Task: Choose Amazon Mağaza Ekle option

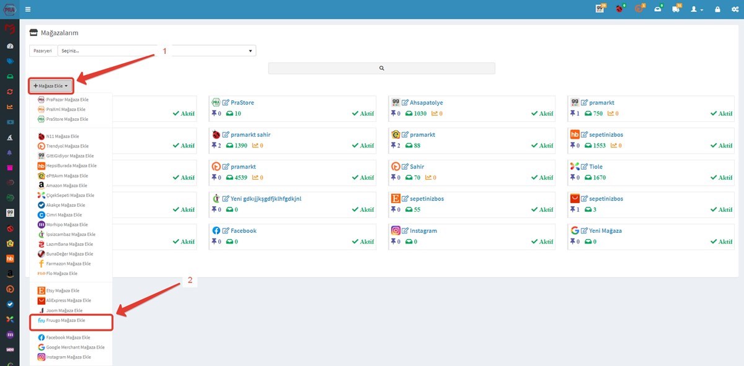Action: [x=66, y=185]
